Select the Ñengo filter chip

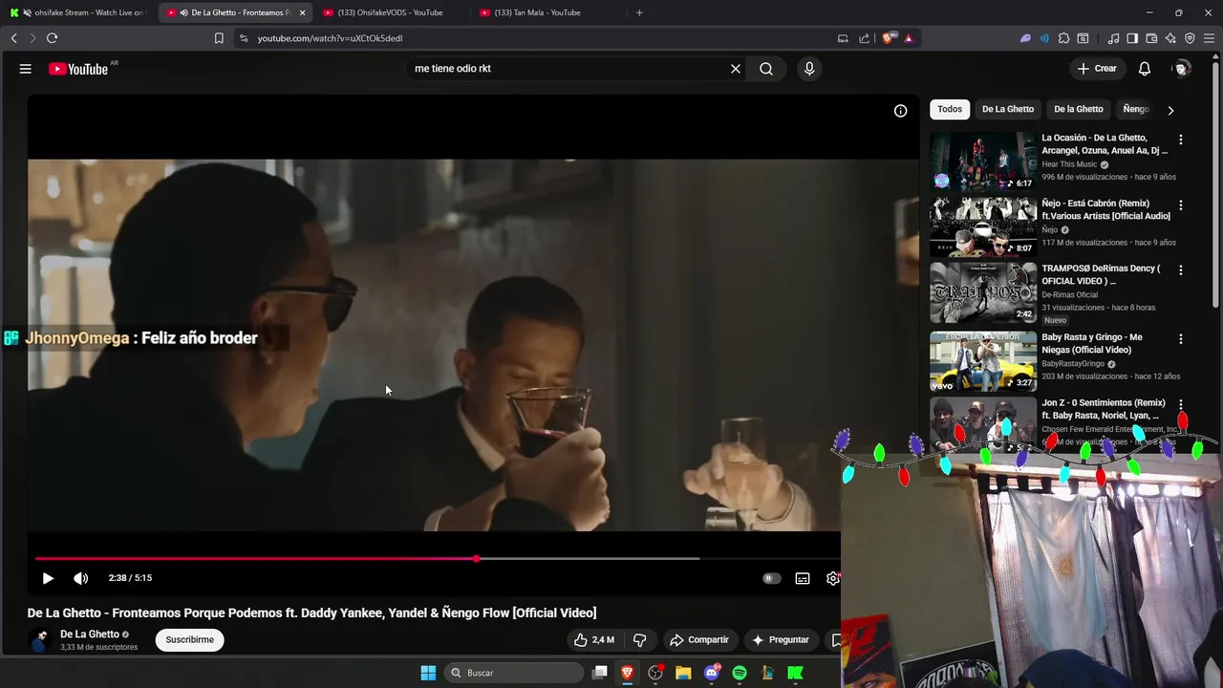click(x=1135, y=109)
